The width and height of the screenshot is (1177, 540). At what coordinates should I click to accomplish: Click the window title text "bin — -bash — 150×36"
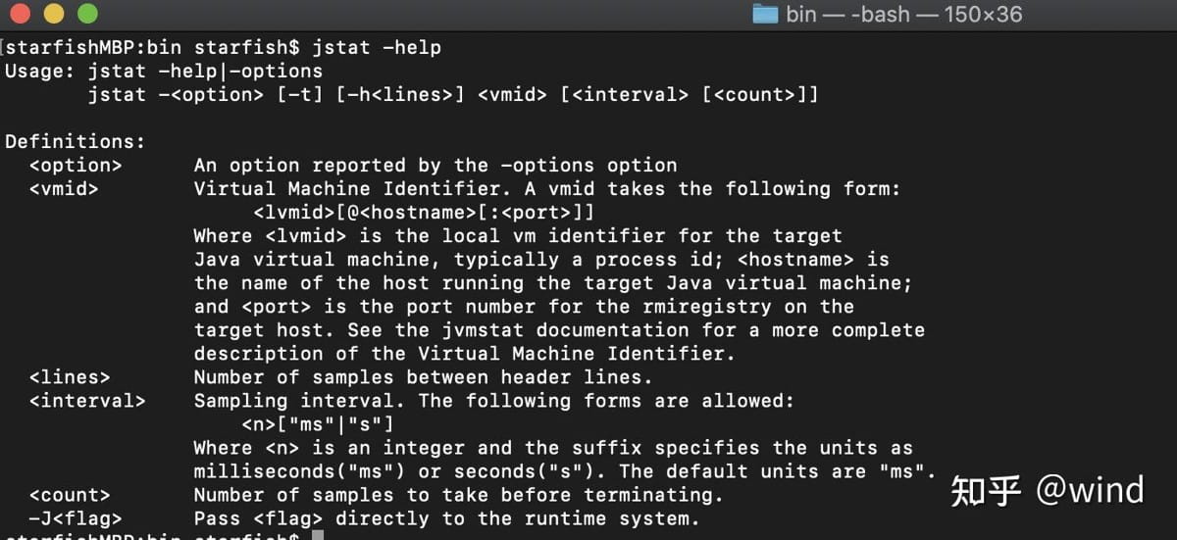[903, 15]
